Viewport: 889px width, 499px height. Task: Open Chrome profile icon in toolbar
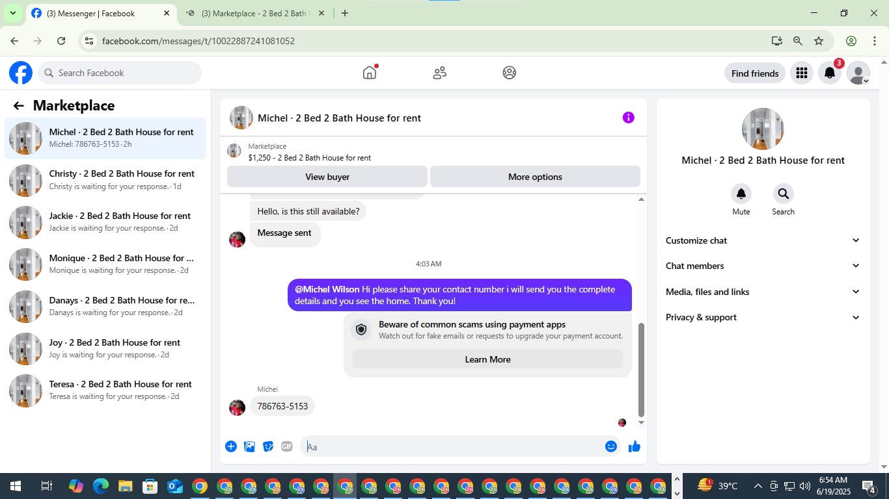[851, 41]
